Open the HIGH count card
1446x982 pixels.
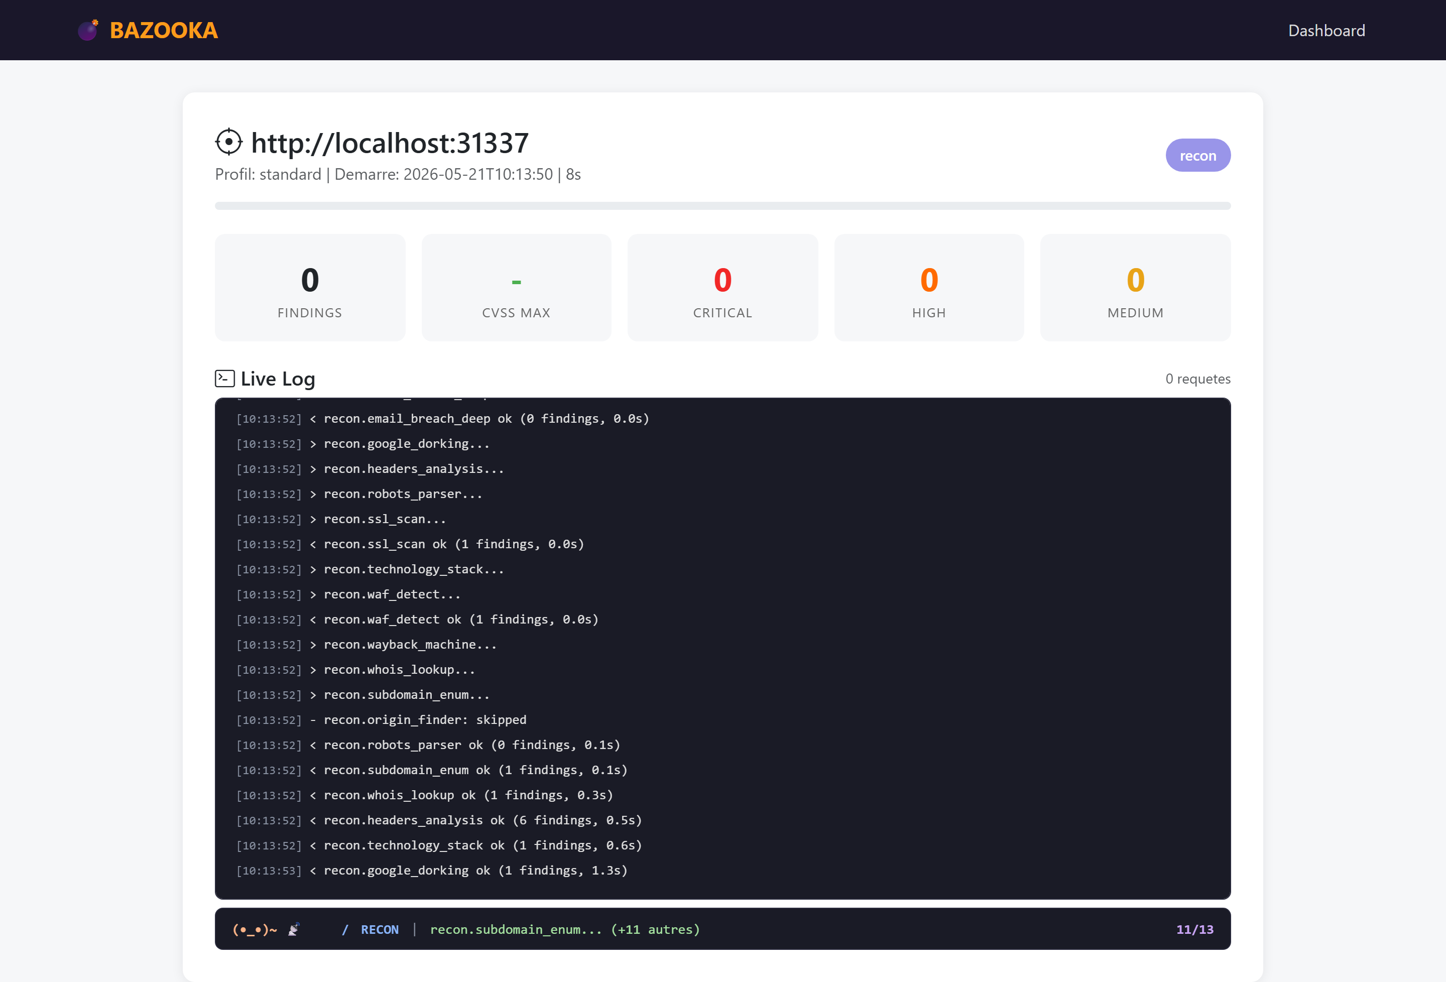pos(929,288)
